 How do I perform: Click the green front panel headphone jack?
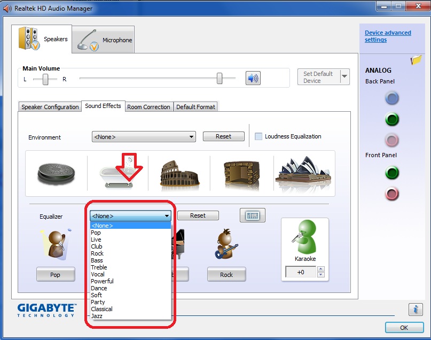click(x=392, y=173)
